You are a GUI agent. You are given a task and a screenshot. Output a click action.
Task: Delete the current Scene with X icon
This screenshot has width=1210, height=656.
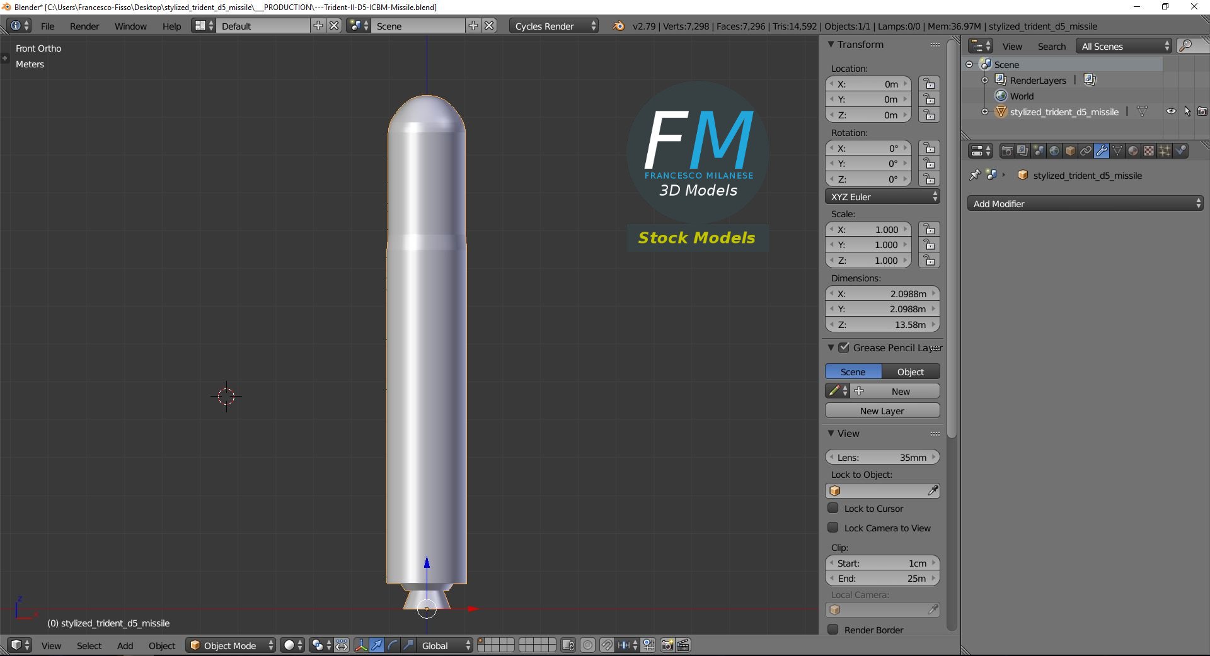pyautogui.click(x=490, y=26)
